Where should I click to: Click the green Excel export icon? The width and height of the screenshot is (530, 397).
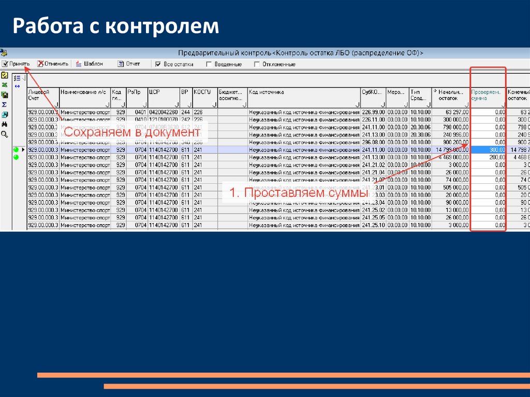coord(5,85)
